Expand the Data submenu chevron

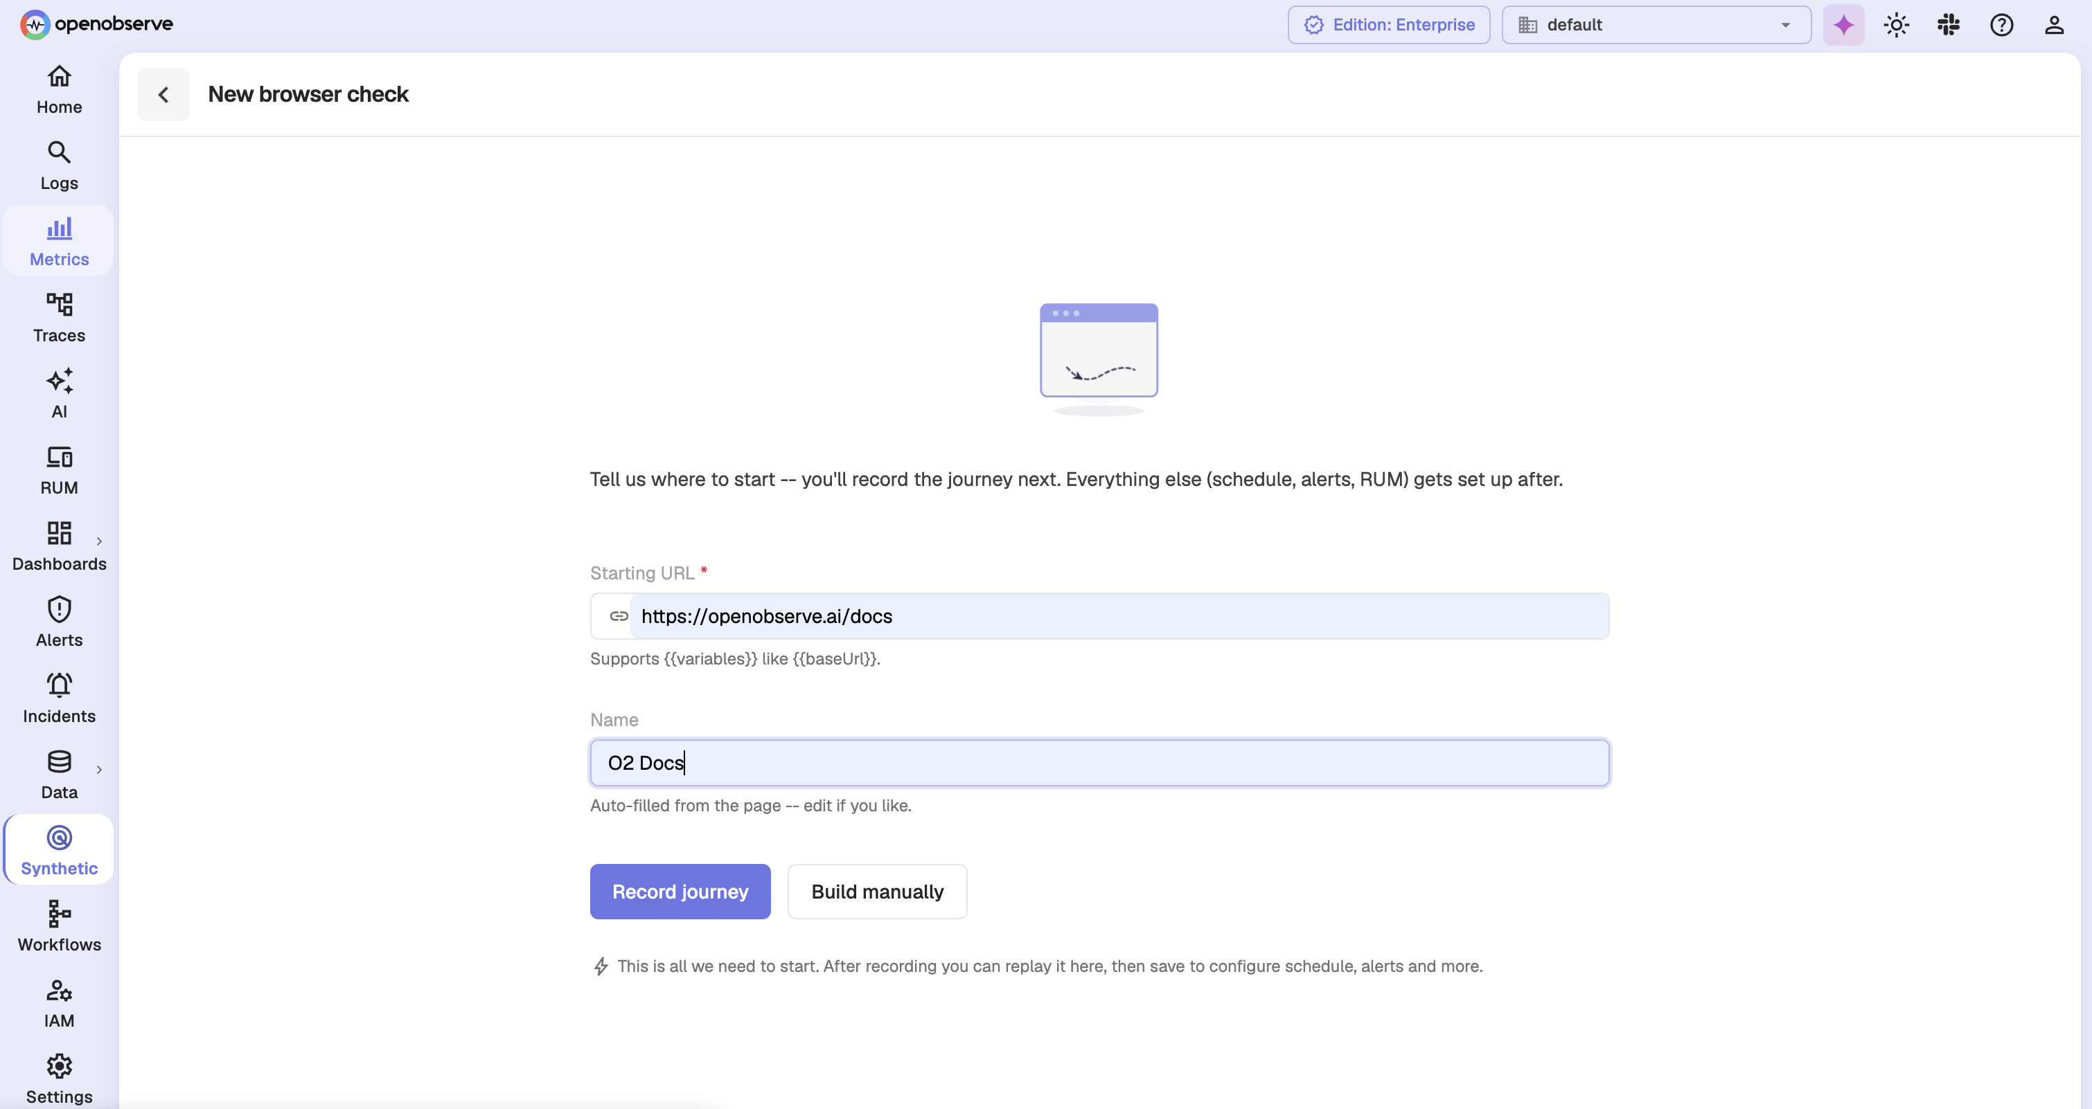point(99,770)
